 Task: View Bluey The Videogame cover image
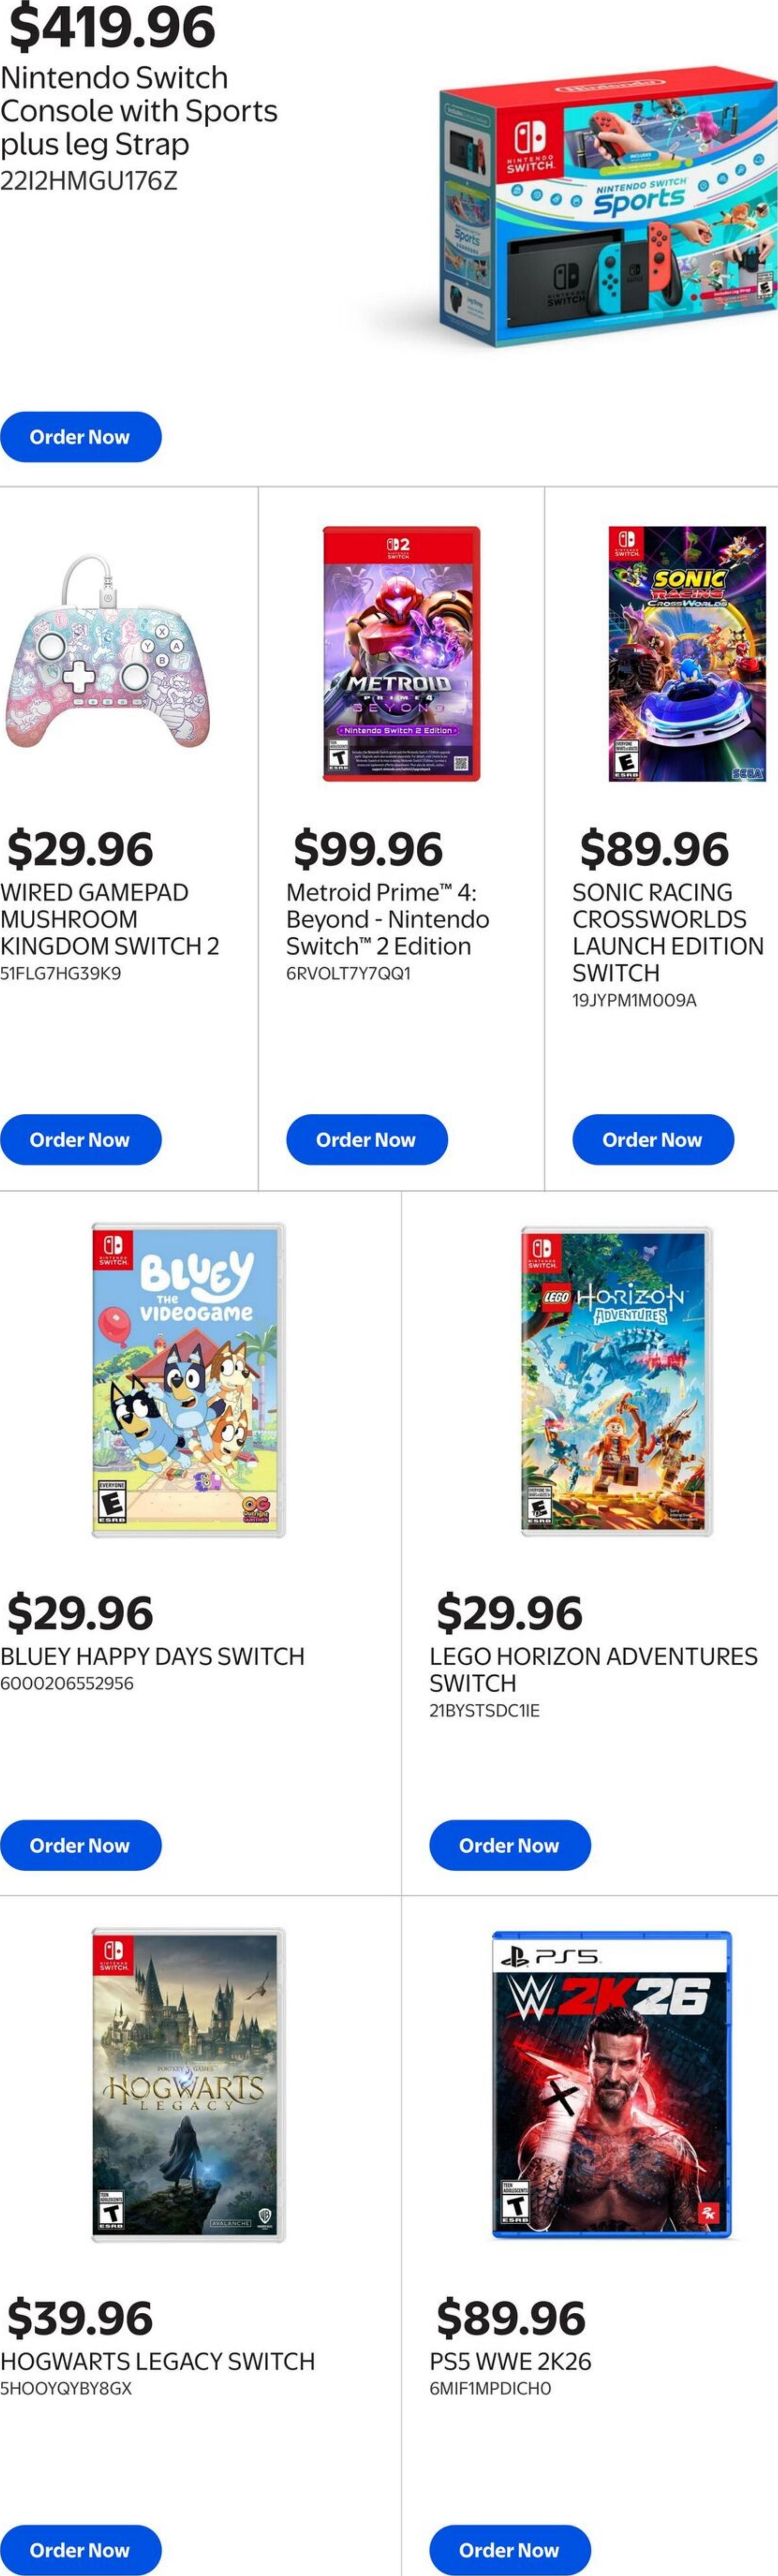tap(188, 1380)
